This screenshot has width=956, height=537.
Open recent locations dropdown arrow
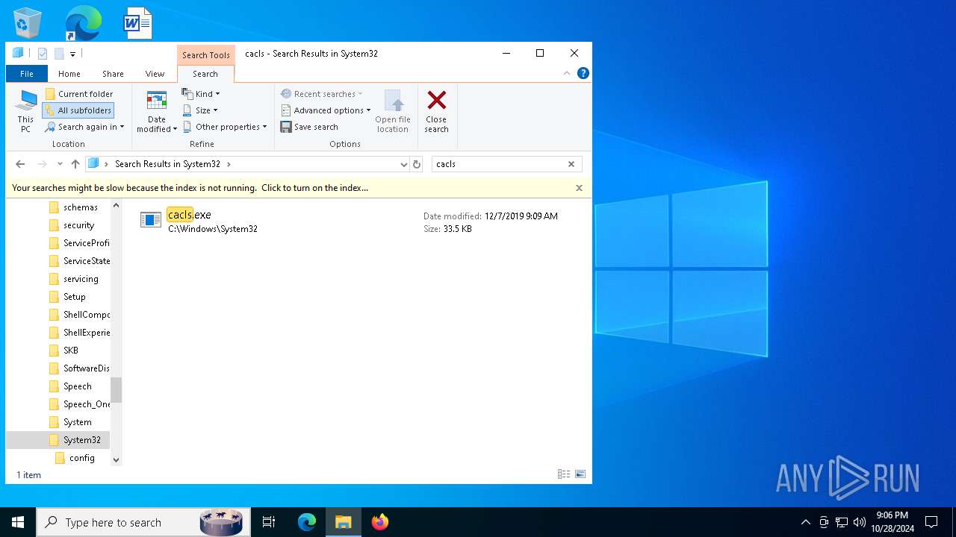click(x=60, y=164)
